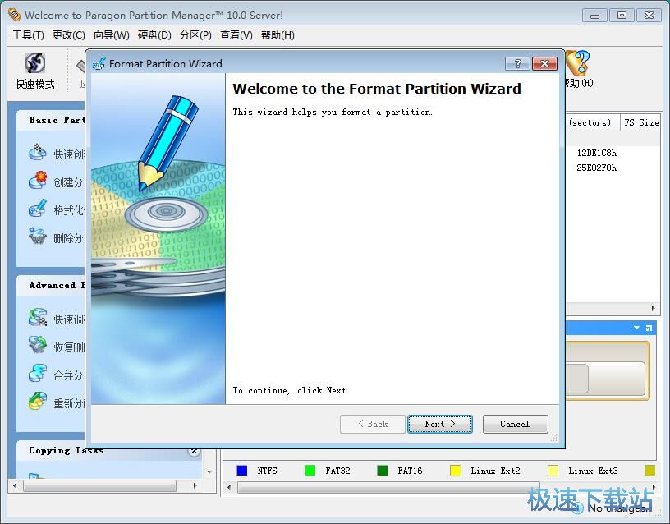670x524 pixels.
Task: Close the Format Partition Wizard dialog
Action: pyautogui.click(x=544, y=64)
